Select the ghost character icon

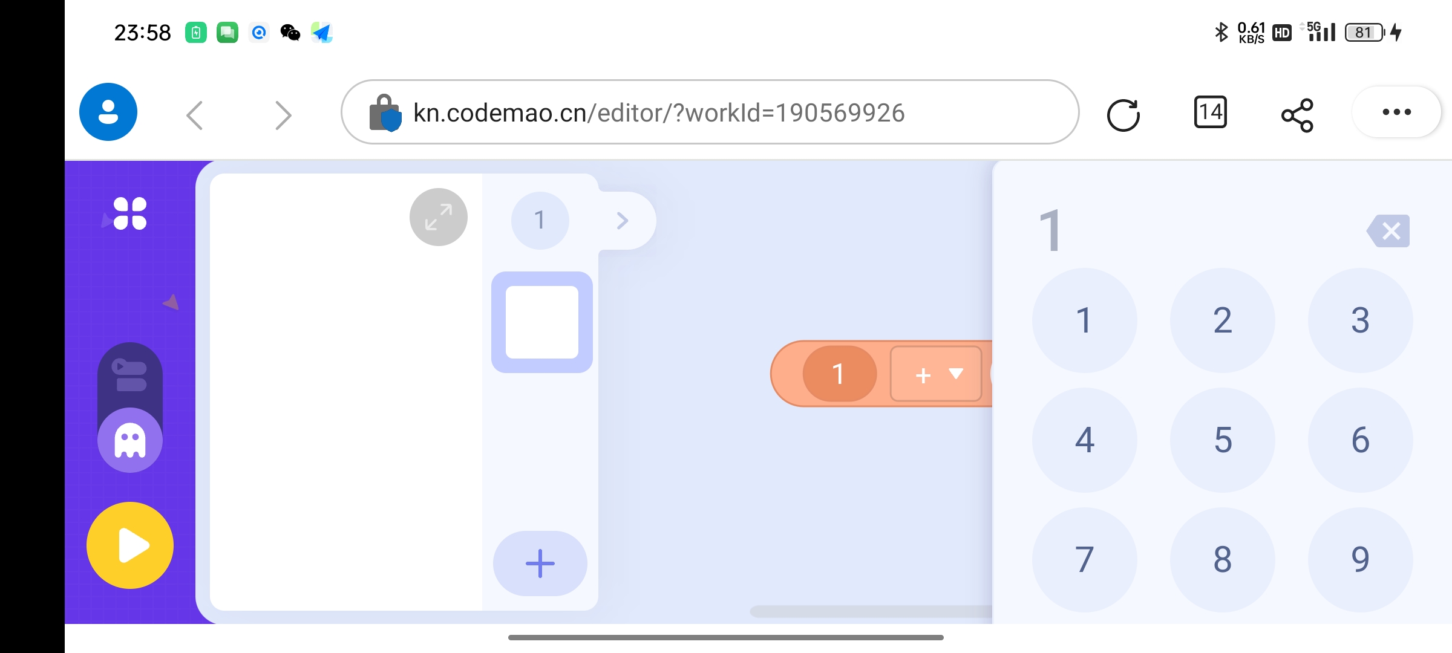[130, 440]
